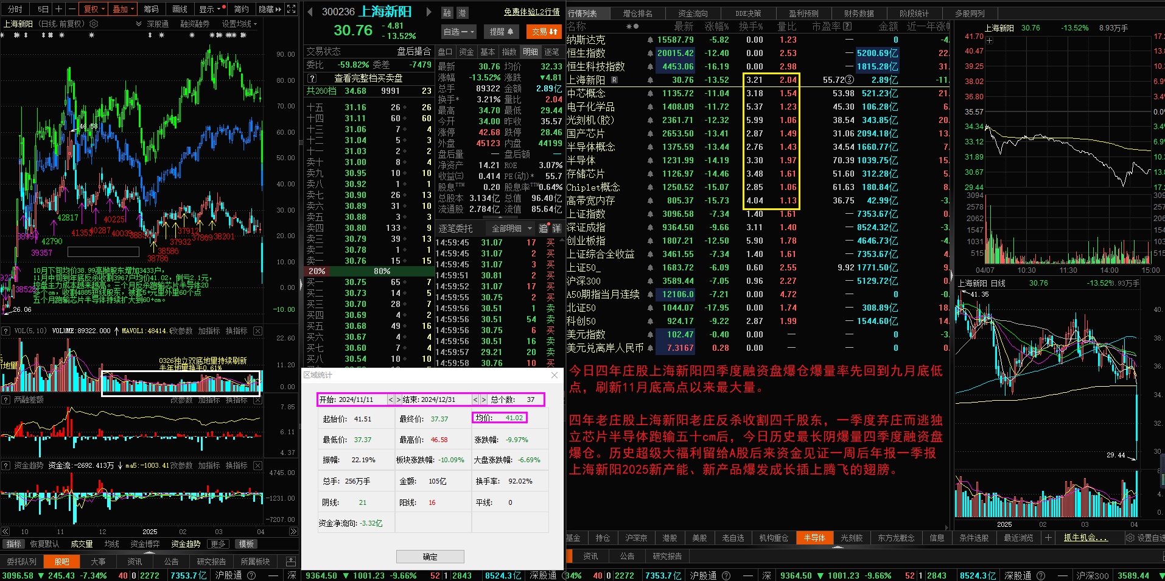Click the pop-out icon right of 所属板块 tab
1165x581 pixels.
290,562
